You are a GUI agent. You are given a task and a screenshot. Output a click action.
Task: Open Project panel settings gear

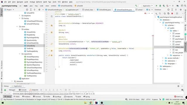[39, 10]
